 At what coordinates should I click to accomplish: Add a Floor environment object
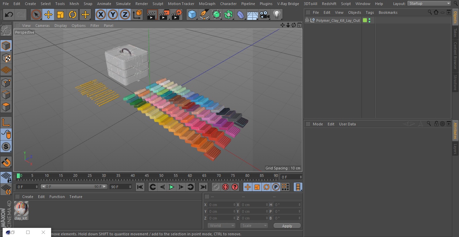pyautogui.click(x=253, y=14)
